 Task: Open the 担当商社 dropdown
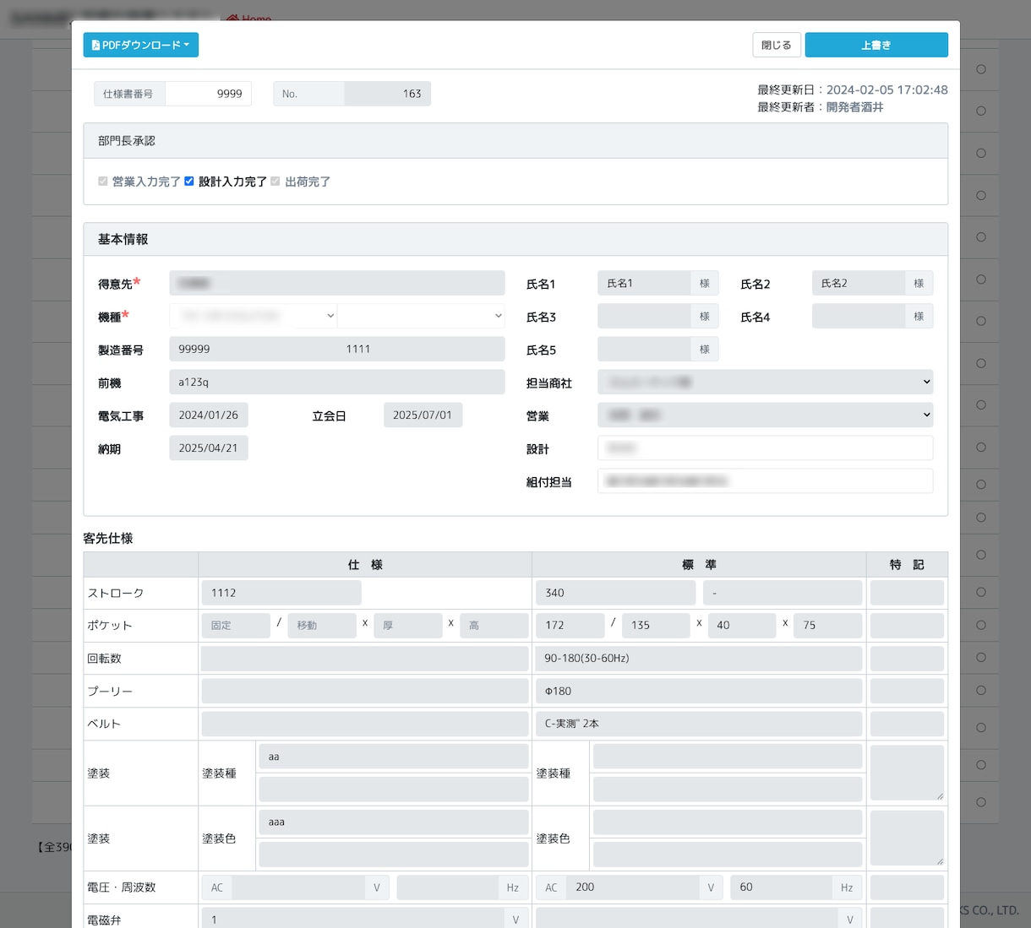coord(766,382)
